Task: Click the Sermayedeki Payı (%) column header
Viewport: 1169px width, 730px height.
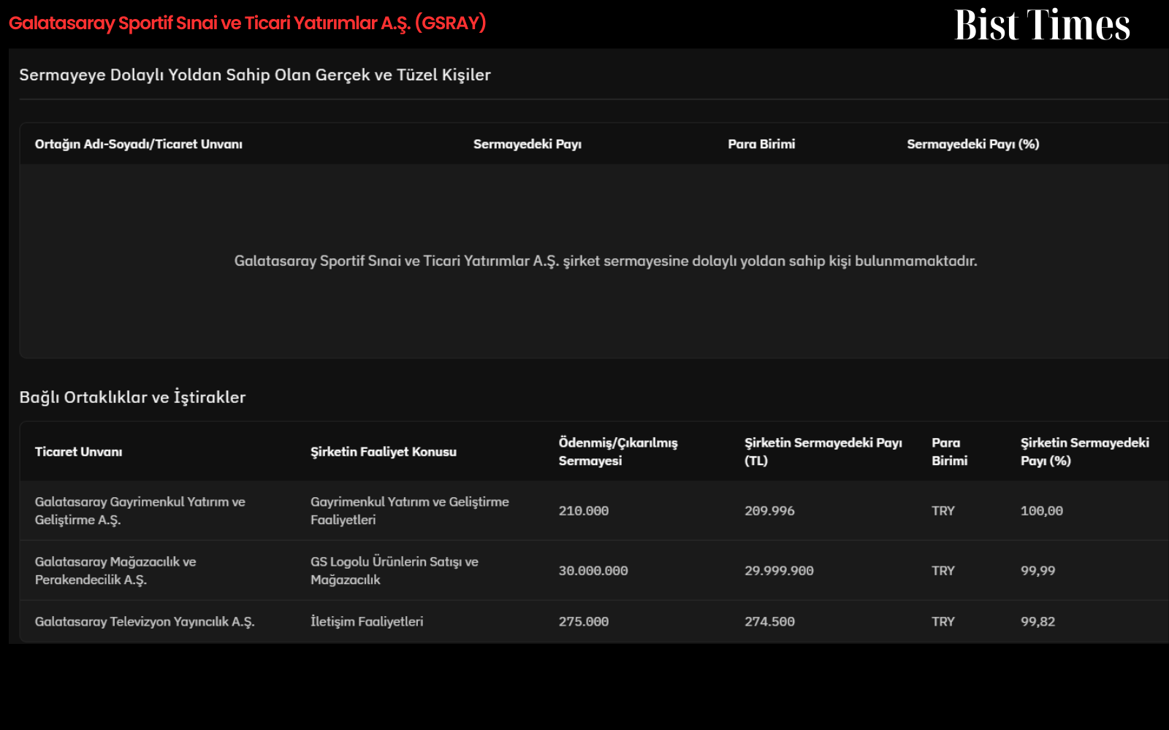Action: click(973, 144)
